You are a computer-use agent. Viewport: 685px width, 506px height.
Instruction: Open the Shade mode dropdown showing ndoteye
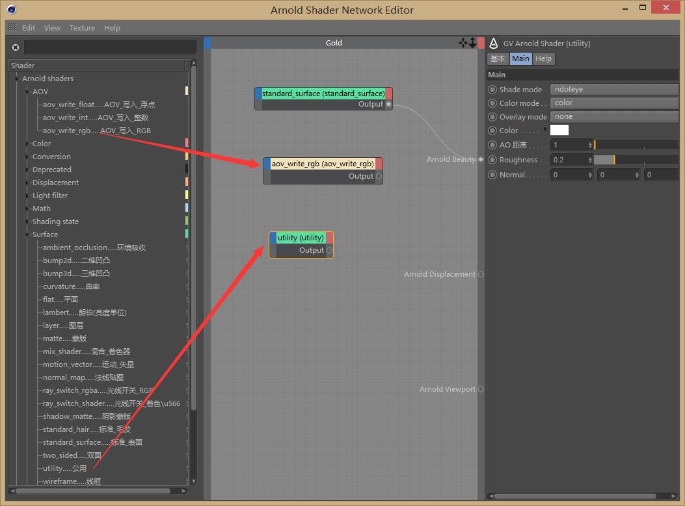pos(614,89)
